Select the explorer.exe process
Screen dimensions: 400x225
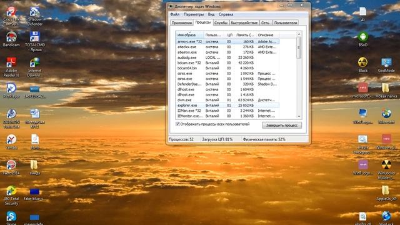pyautogui.click(x=227, y=106)
